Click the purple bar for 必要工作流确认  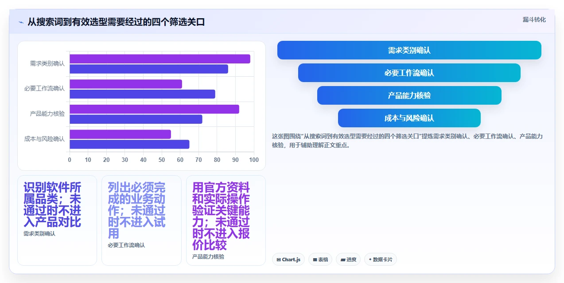(x=126, y=84)
